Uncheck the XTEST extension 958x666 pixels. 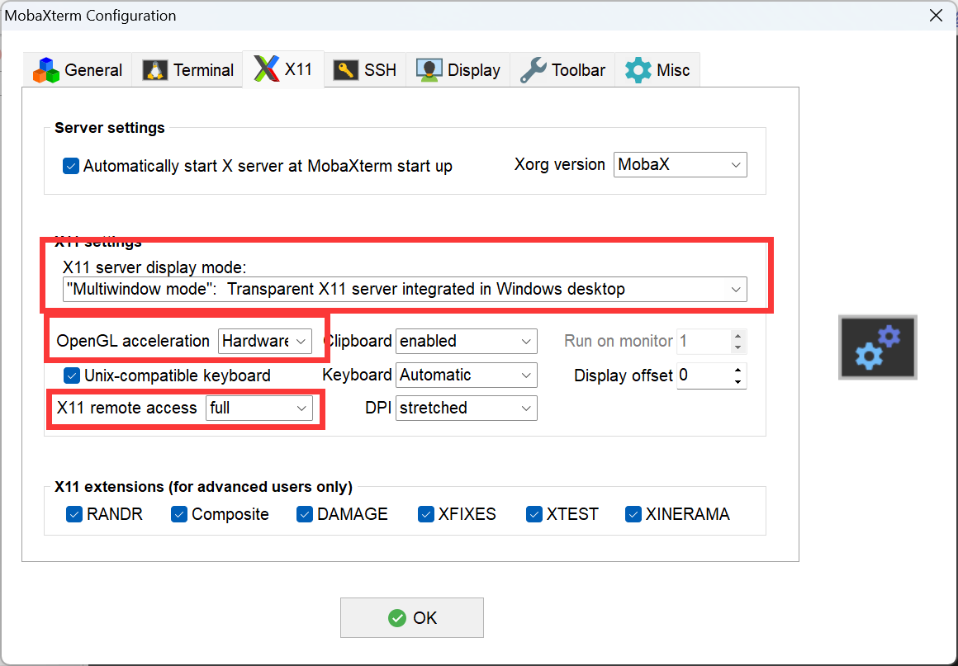(534, 514)
